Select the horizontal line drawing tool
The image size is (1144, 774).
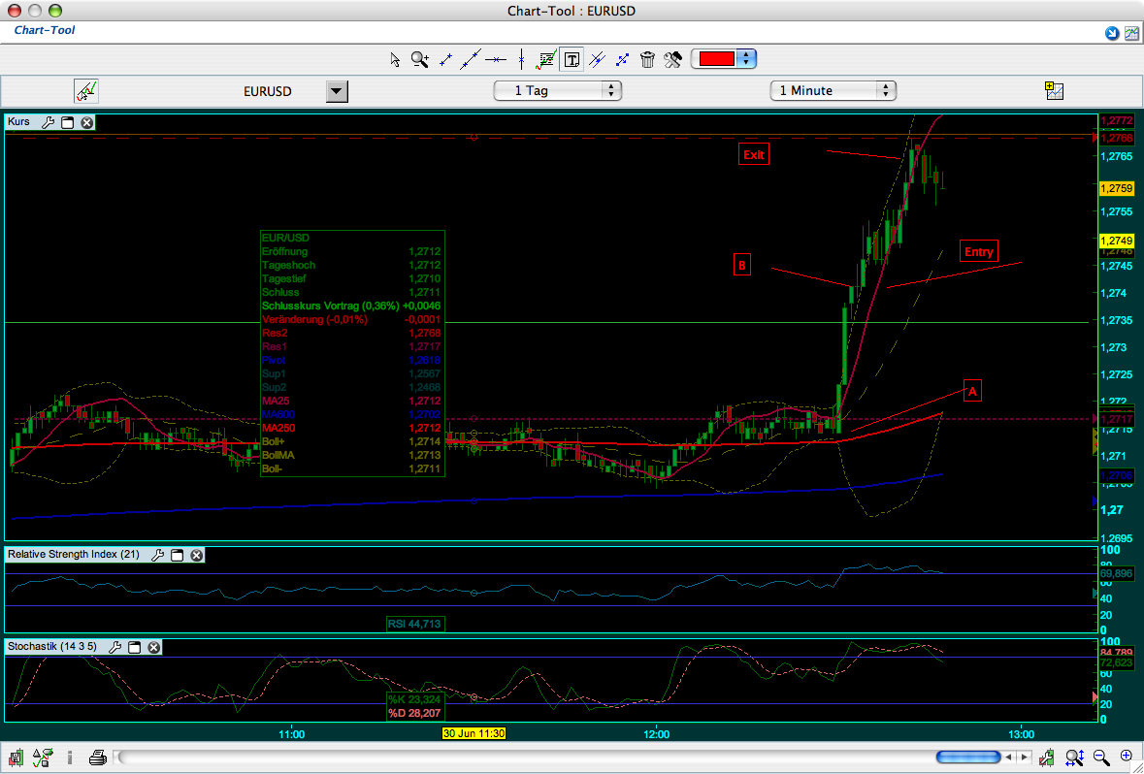(496, 59)
